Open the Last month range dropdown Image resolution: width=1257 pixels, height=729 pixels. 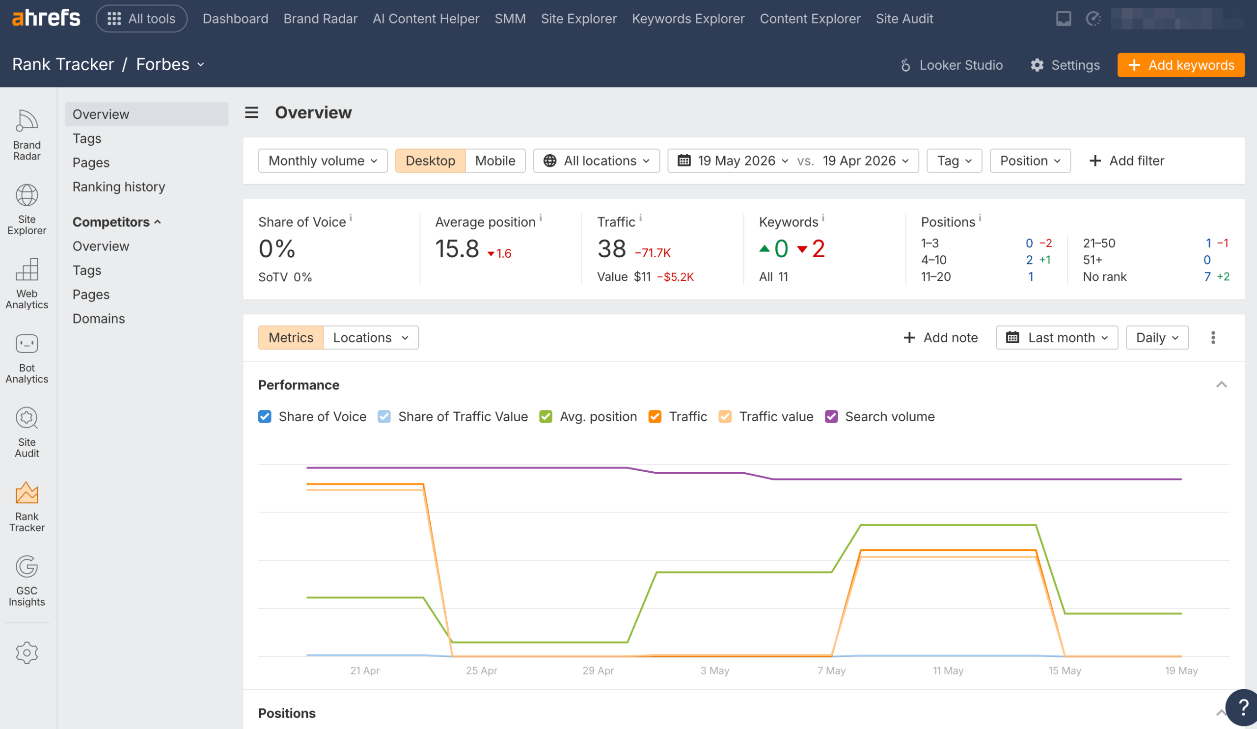[x=1057, y=338]
